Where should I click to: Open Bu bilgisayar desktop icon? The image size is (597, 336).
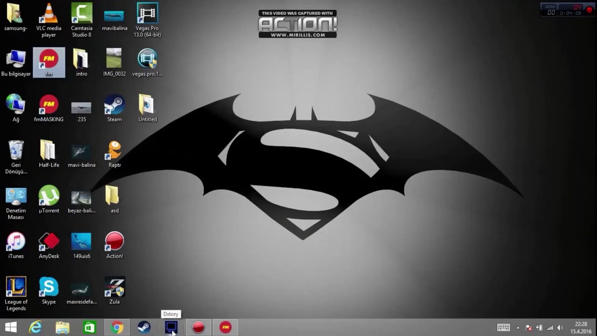pyautogui.click(x=16, y=63)
